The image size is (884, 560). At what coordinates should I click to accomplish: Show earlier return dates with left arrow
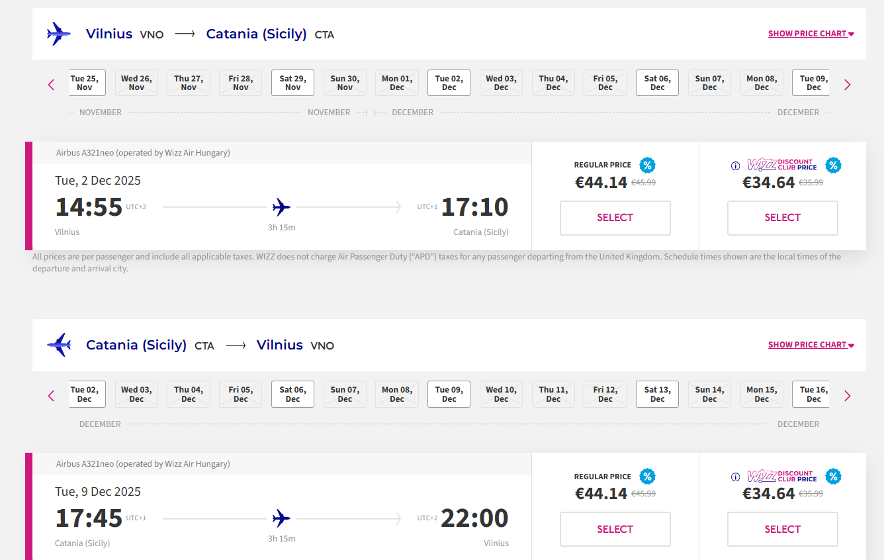coord(51,396)
